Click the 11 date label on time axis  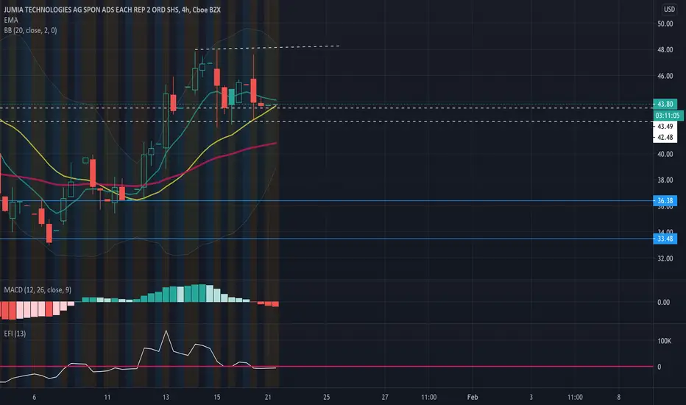(107, 397)
